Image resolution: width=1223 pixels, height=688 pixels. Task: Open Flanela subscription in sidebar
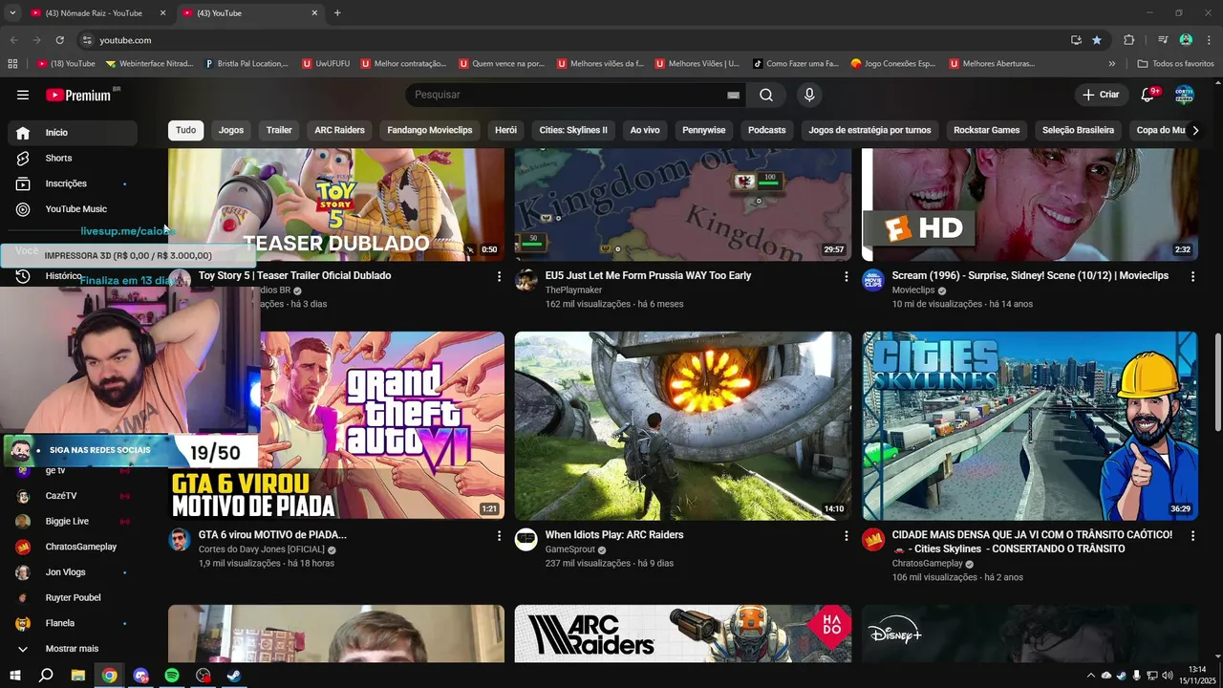click(72, 623)
